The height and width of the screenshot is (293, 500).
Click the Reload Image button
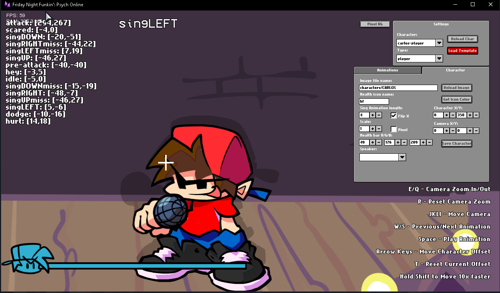tap(457, 88)
